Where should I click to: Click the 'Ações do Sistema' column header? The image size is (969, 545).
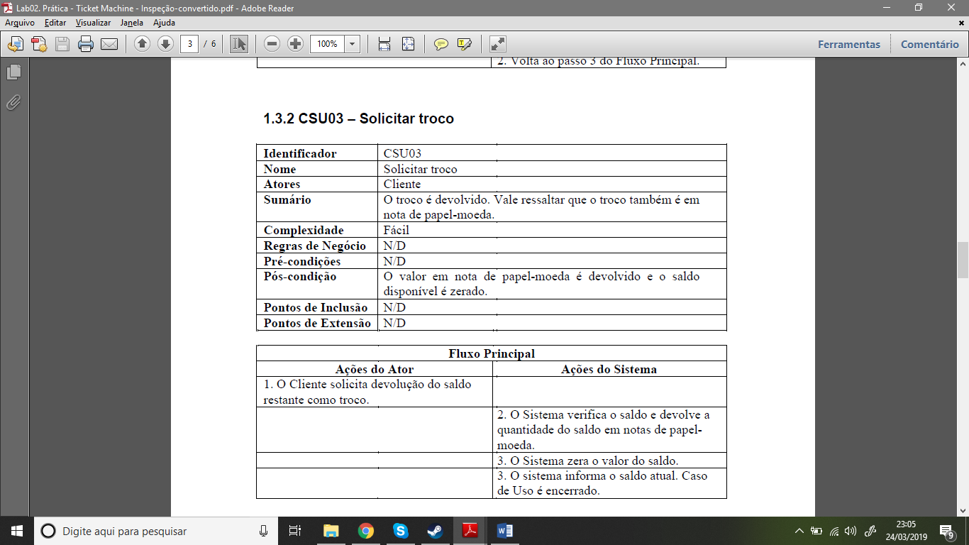[x=609, y=369]
